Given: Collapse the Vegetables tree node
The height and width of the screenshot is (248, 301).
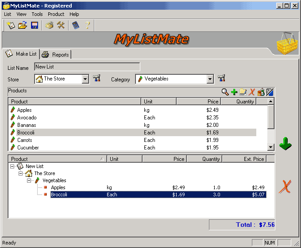Looking at the screenshot, I should tap(29, 180).
